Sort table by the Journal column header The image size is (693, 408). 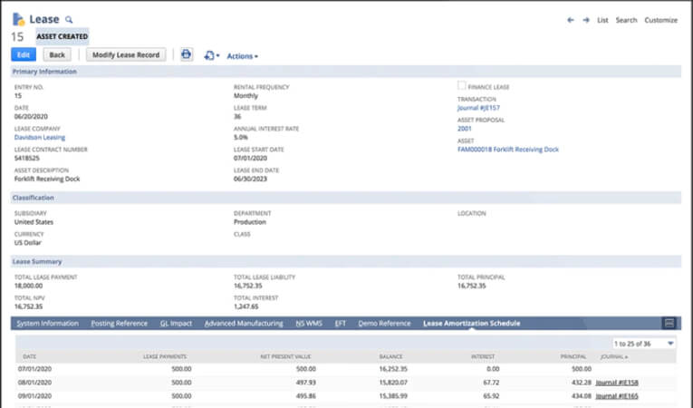pos(613,356)
